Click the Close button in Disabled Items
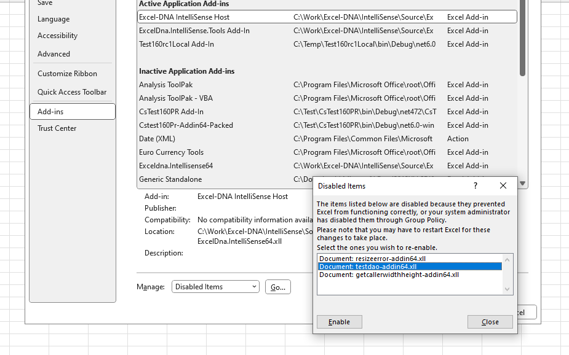569x355 pixels. point(490,322)
